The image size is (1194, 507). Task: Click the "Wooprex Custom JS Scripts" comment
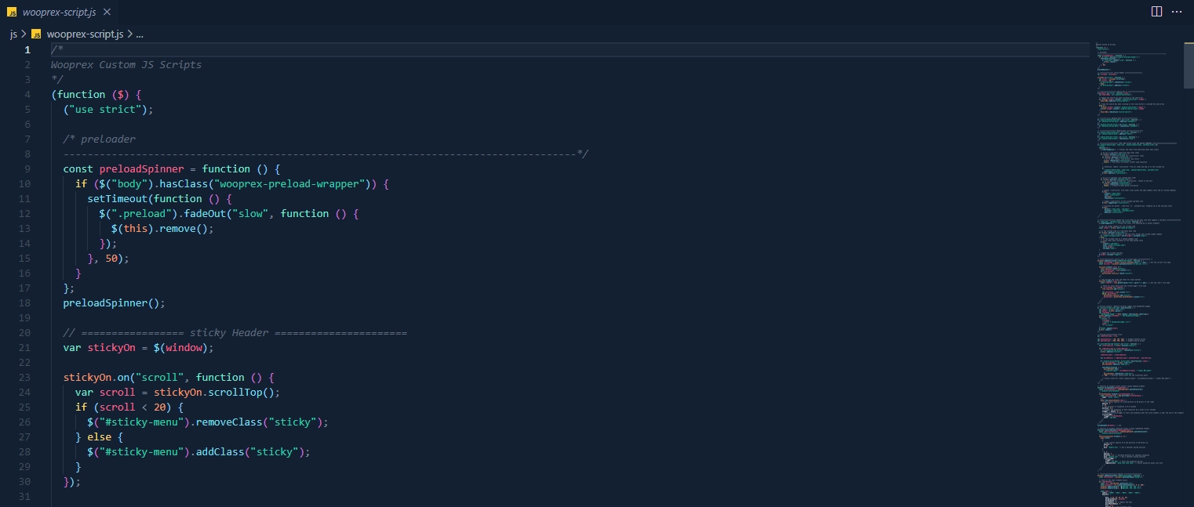click(x=126, y=65)
